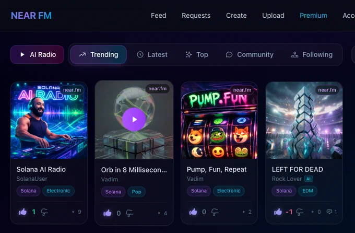Like the Orb in 8 Milliseconds track
355x233 pixels.
pyautogui.click(x=108, y=213)
